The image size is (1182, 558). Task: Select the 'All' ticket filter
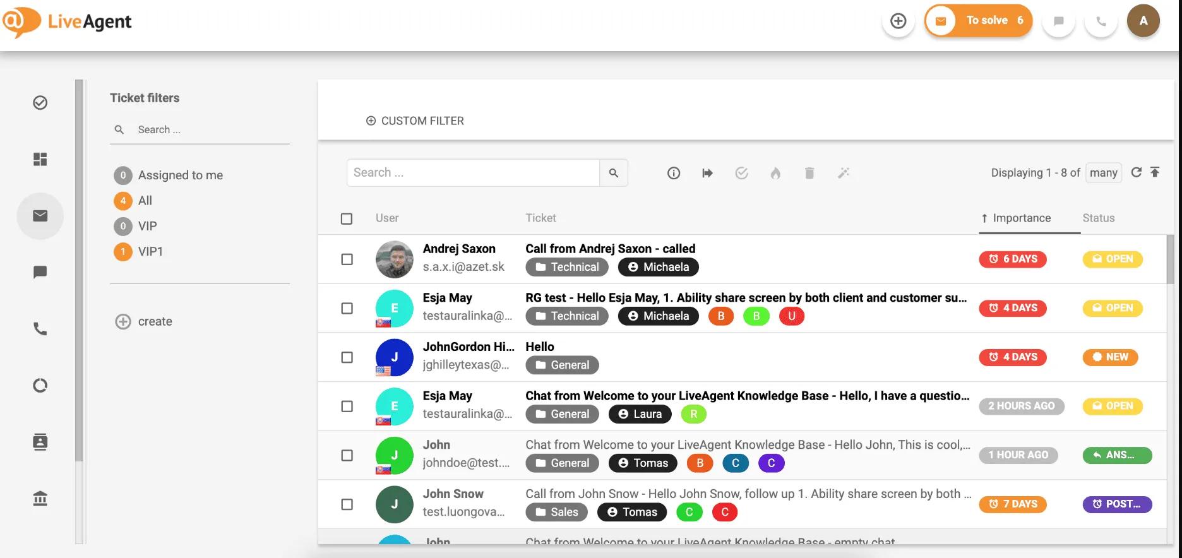[x=133, y=201]
